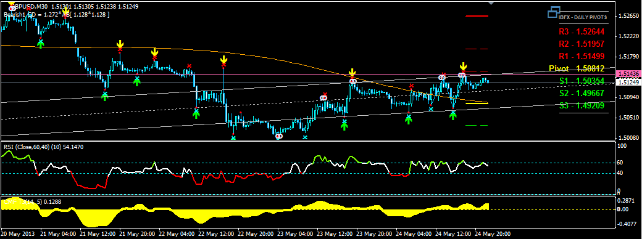Click the yellow daily pivot line segment
The image size is (642, 239).
coord(477,103)
